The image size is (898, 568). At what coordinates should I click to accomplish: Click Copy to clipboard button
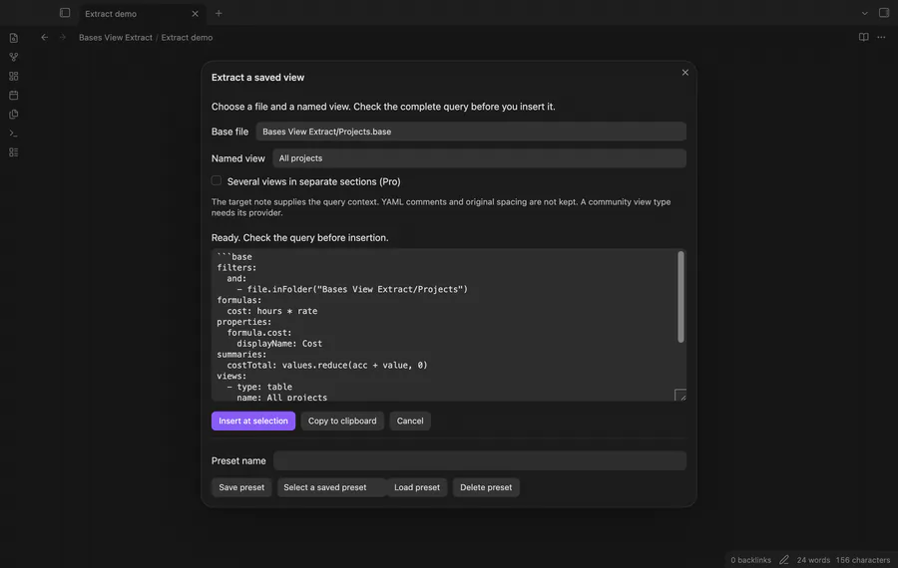click(x=342, y=421)
